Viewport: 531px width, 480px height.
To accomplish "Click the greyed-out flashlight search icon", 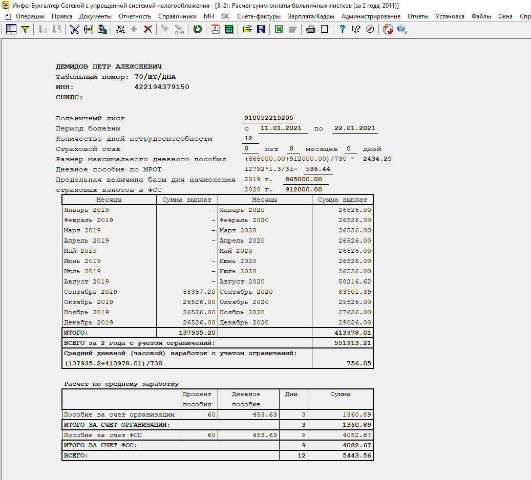I will coord(165,30).
